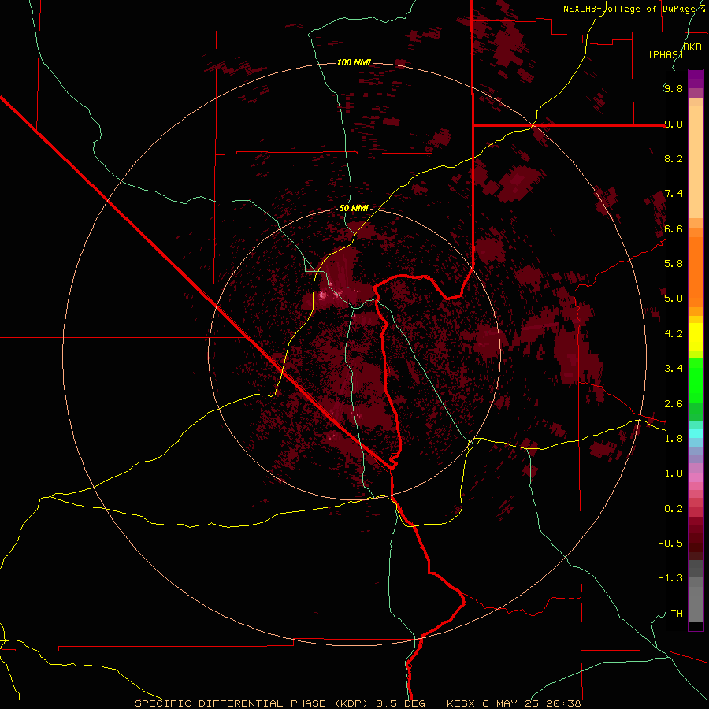Viewport: 709px width, 709px height.
Task: Select the gray TH band of the color bar
Action: 696,604
